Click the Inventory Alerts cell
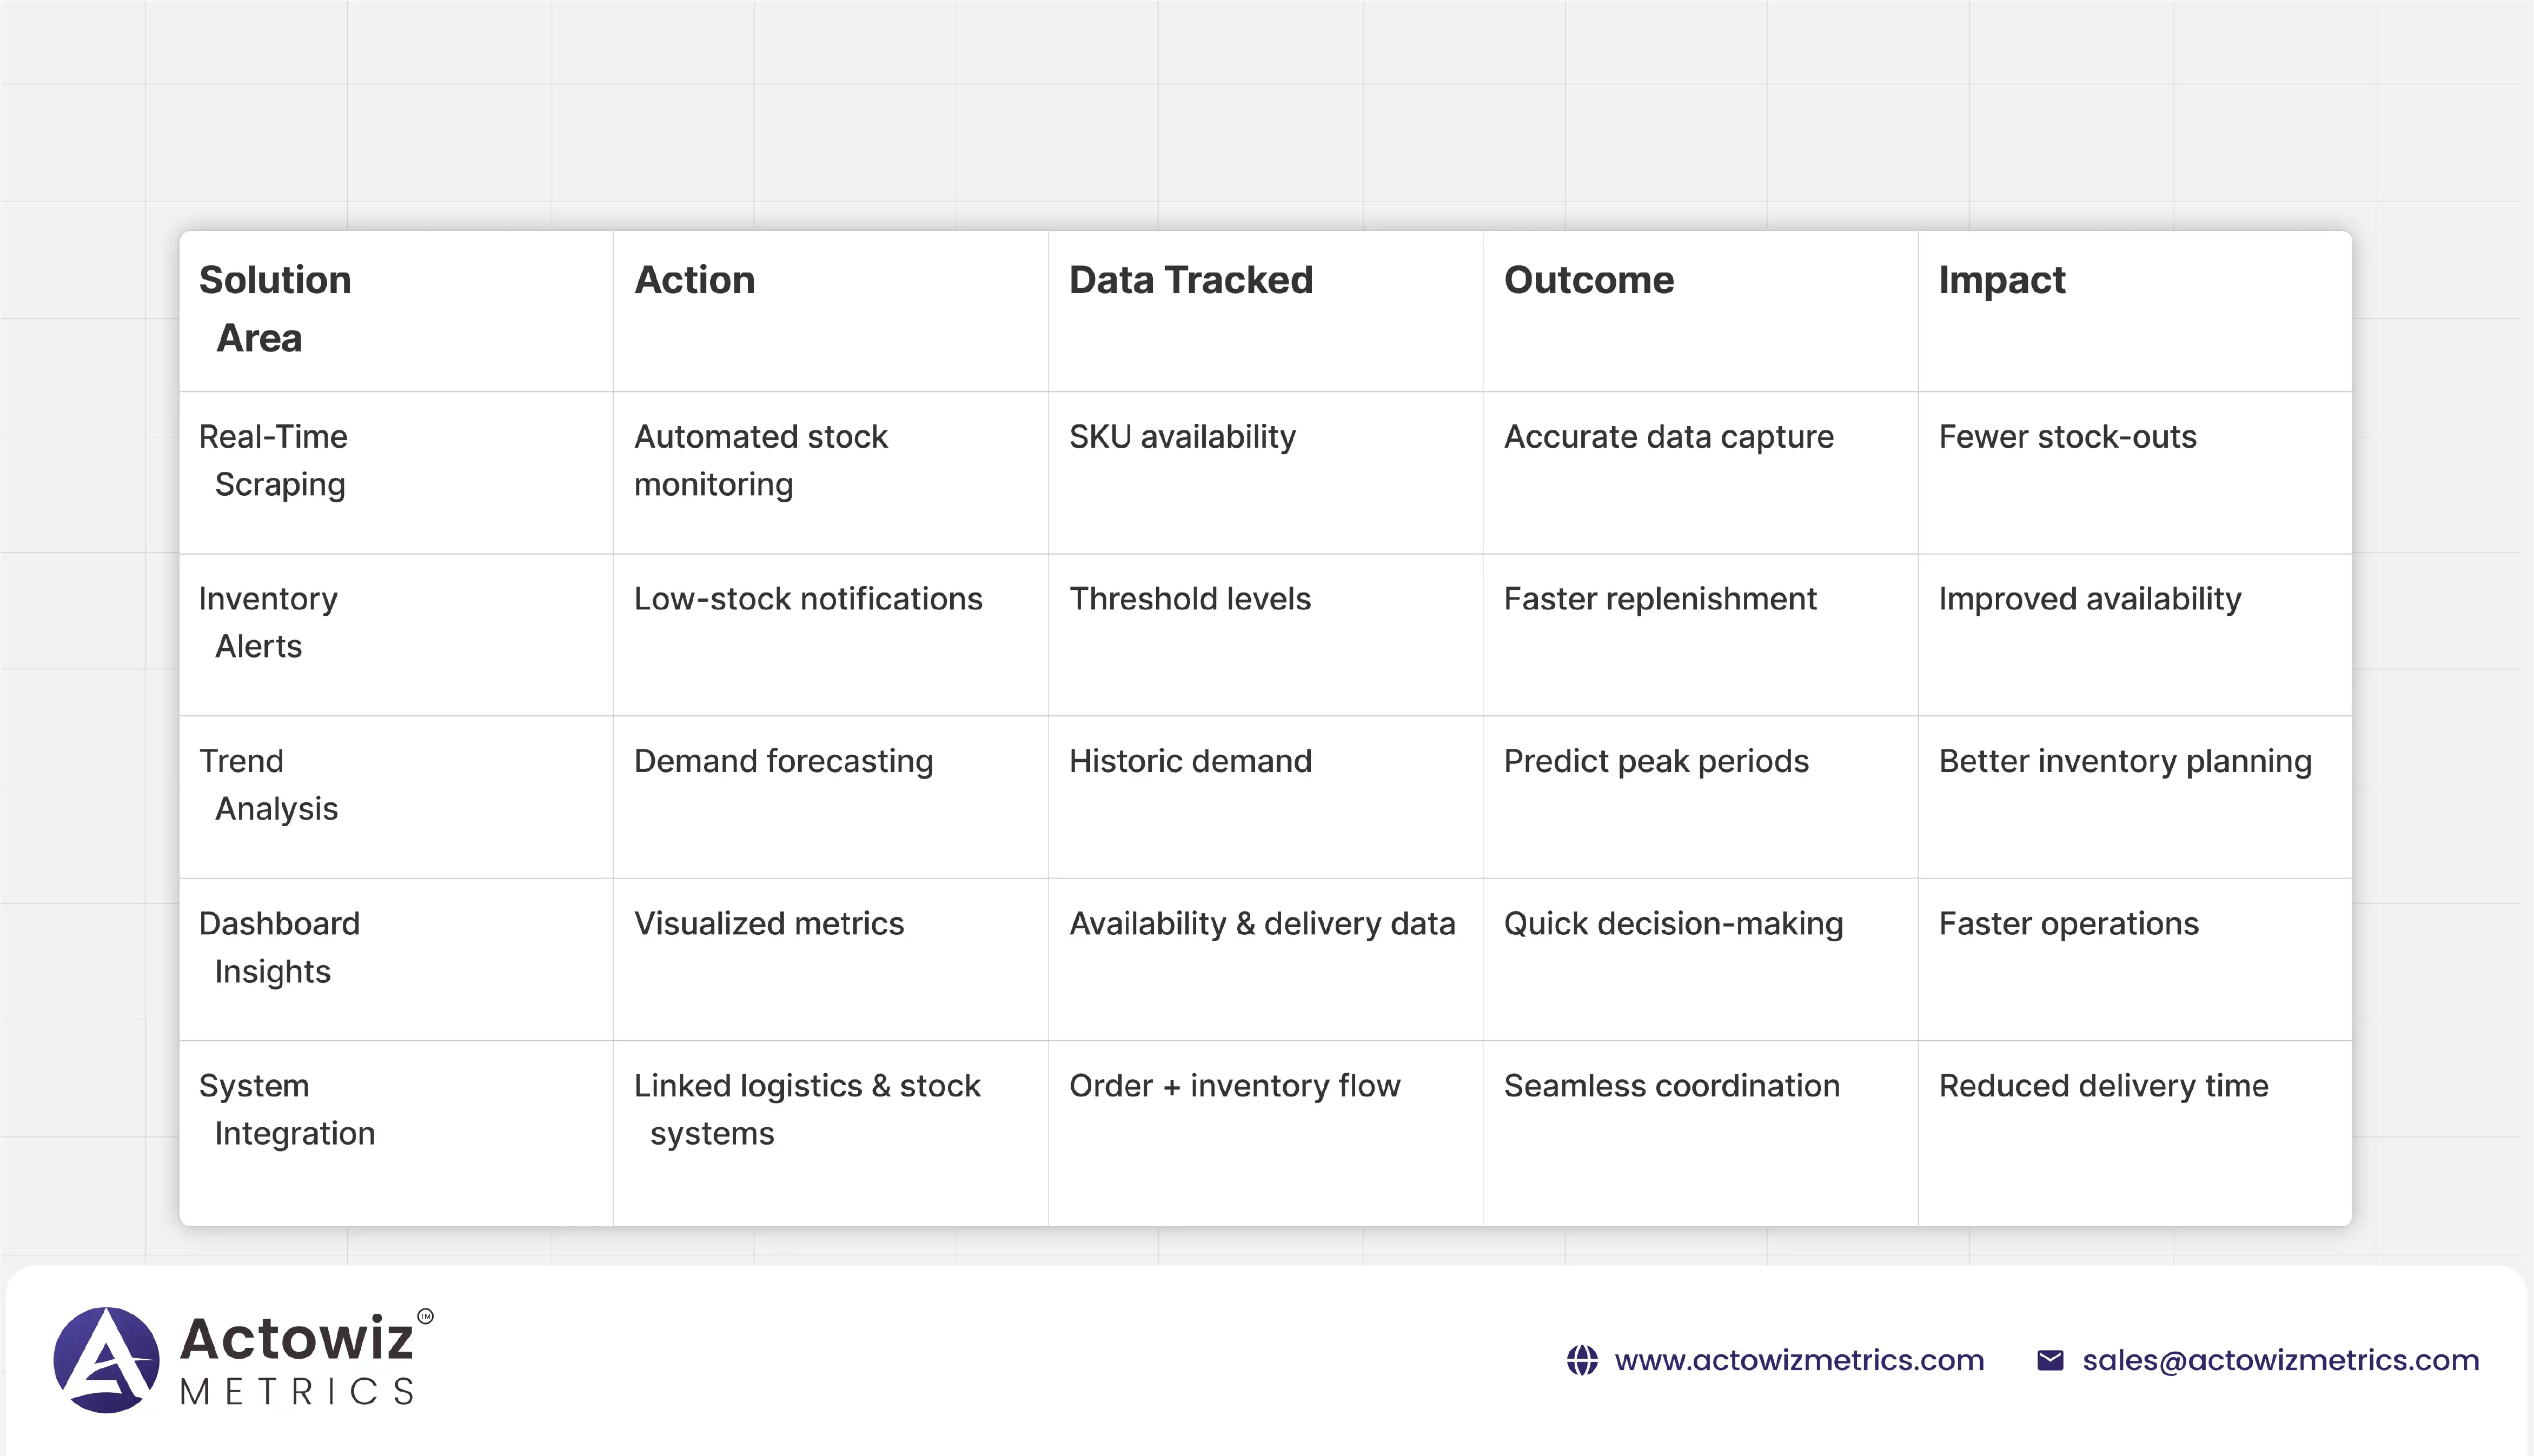Screen dimensions: 2534x1456 [x=268, y=622]
